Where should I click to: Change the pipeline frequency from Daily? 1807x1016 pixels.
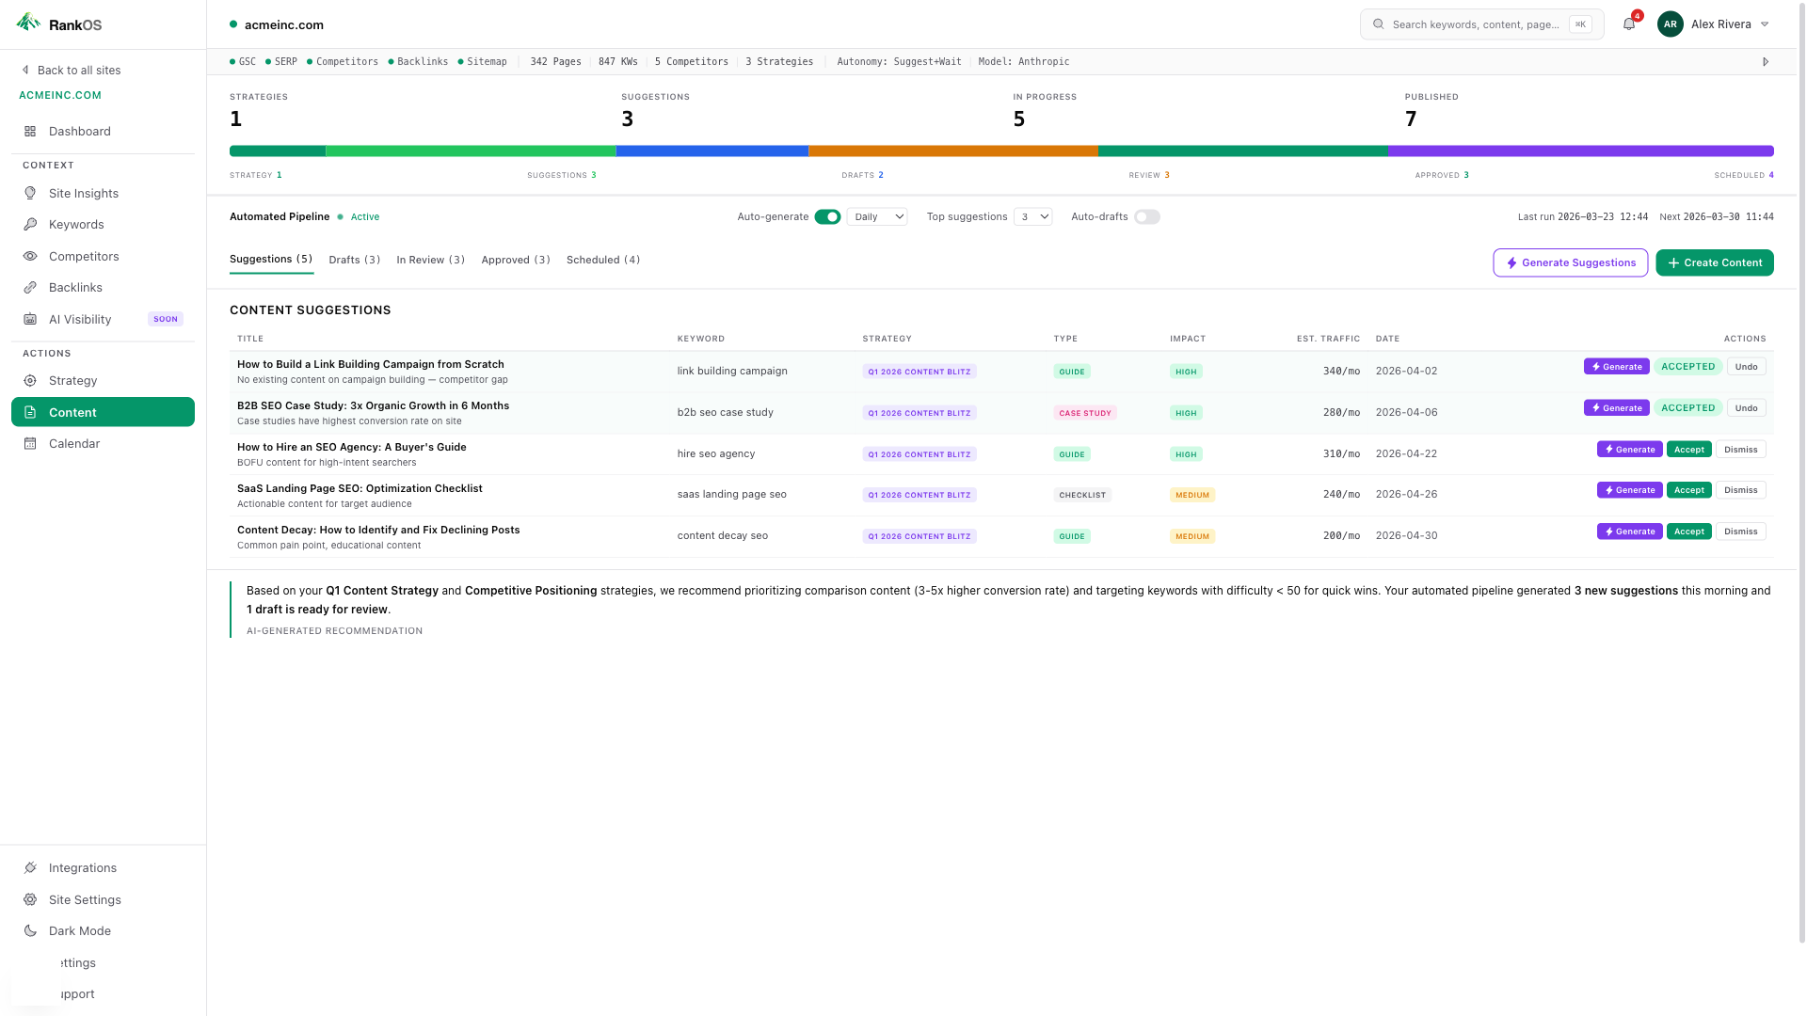coord(876,216)
